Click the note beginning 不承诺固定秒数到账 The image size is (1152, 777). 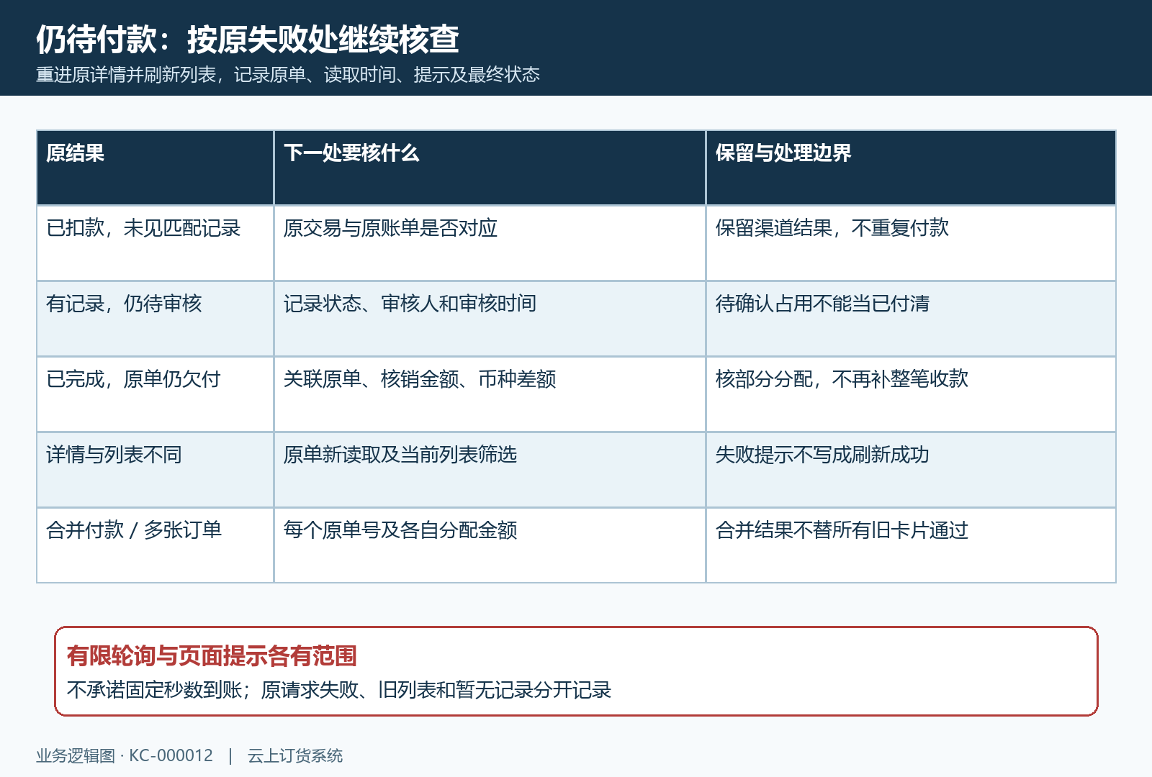click(x=339, y=690)
